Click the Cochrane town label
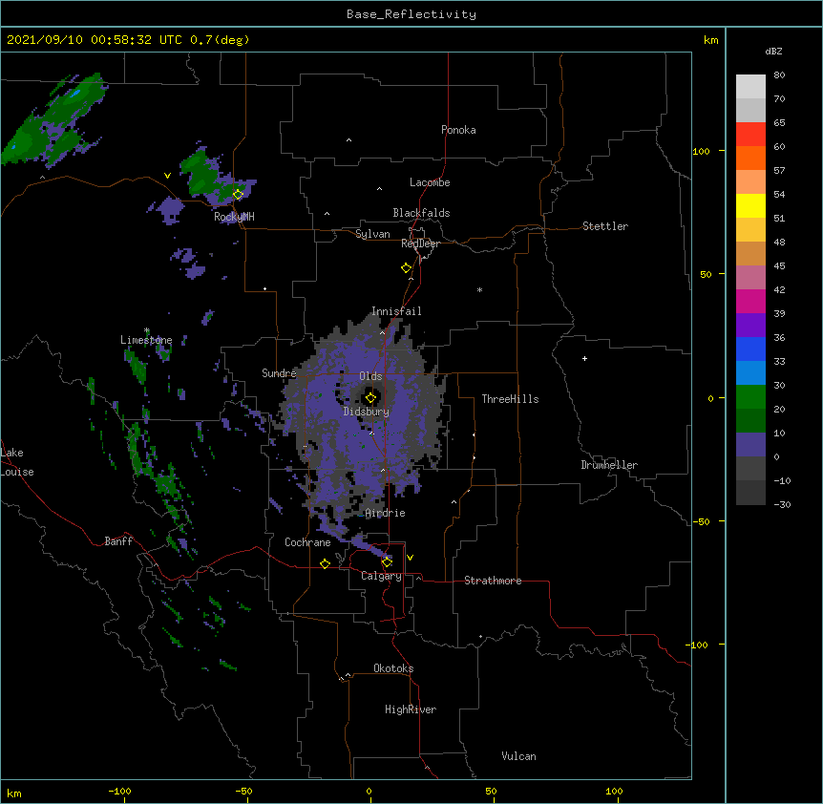 coord(307,542)
